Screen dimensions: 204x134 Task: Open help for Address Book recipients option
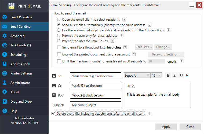click(168, 30)
